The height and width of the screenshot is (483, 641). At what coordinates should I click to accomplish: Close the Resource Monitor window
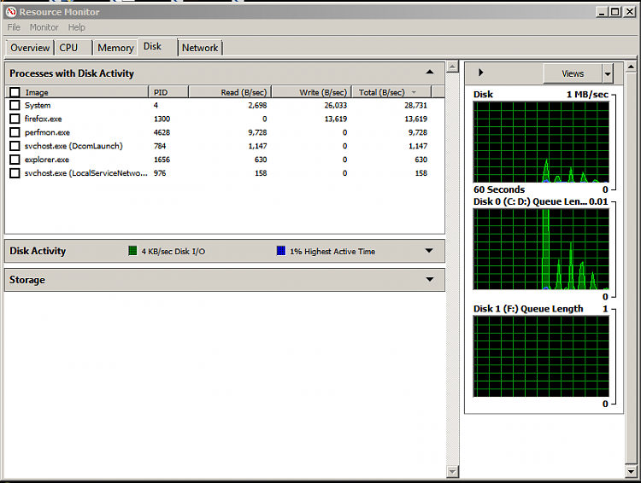tap(630, 12)
